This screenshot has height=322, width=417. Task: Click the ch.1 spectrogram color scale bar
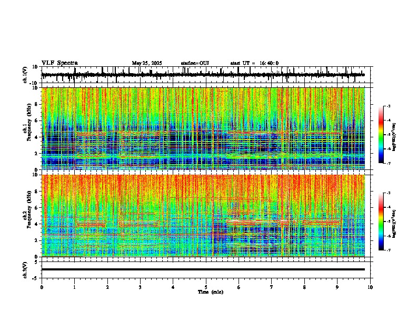pyautogui.click(x=381, y=135)
